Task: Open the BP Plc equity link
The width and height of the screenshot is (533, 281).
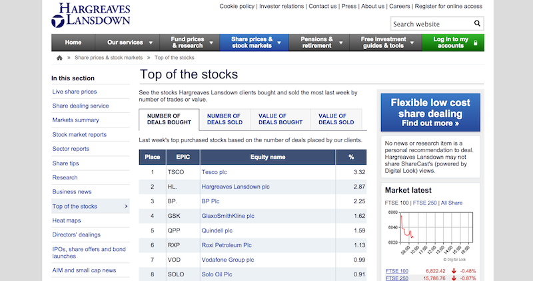Action: (x=211, y=201)
